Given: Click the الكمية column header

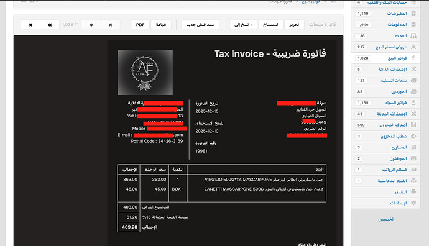Looking at the screenshot, I should point(178,170).
